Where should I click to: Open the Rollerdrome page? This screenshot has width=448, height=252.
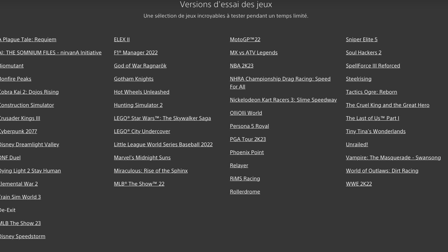245,191
